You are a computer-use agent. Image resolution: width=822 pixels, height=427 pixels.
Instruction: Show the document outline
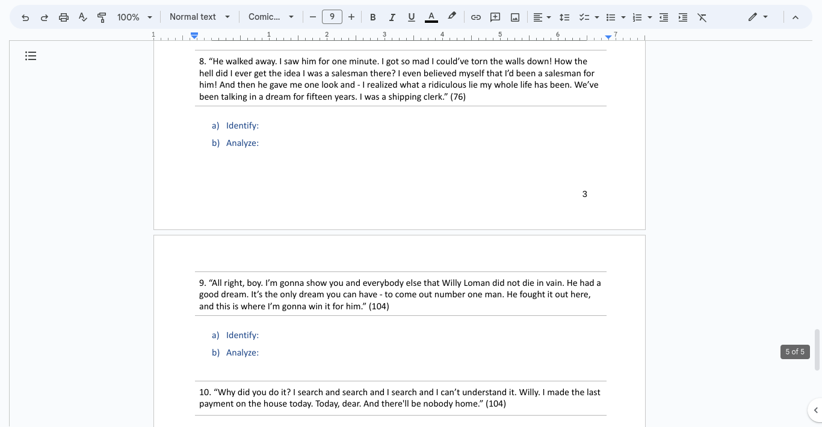tap(31, 56)
